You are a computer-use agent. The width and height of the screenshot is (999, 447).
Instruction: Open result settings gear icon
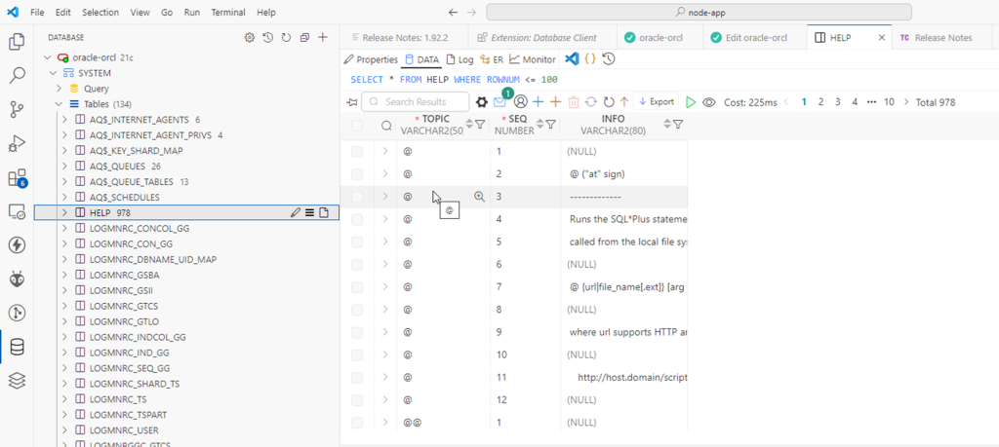point(481,101)
